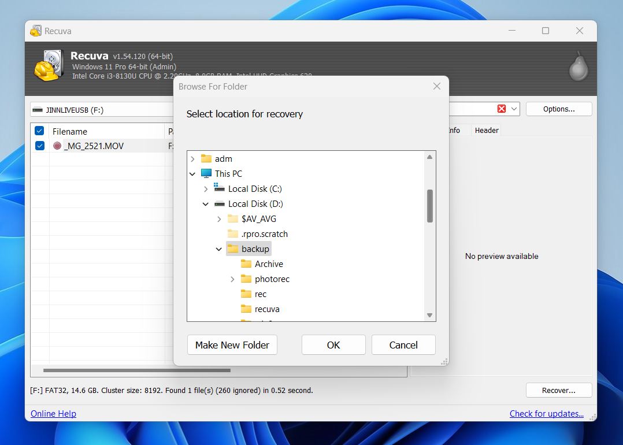Select the Archive folder label

tap(269, 264)
